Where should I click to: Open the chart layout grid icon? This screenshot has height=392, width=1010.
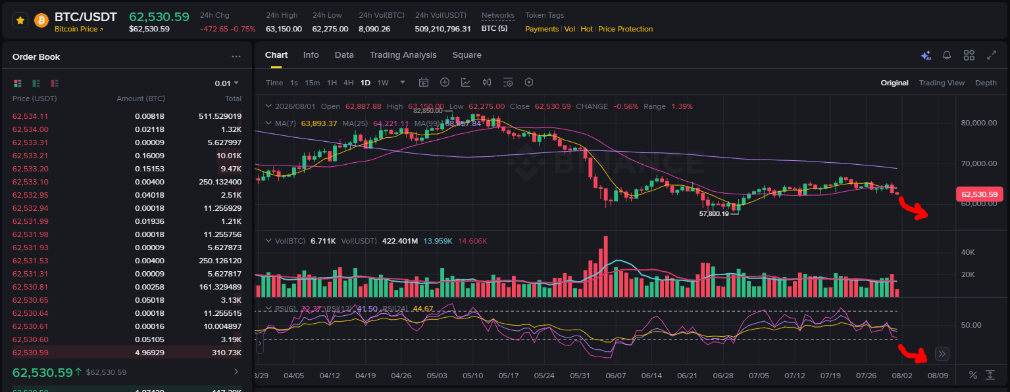[969, 55]
